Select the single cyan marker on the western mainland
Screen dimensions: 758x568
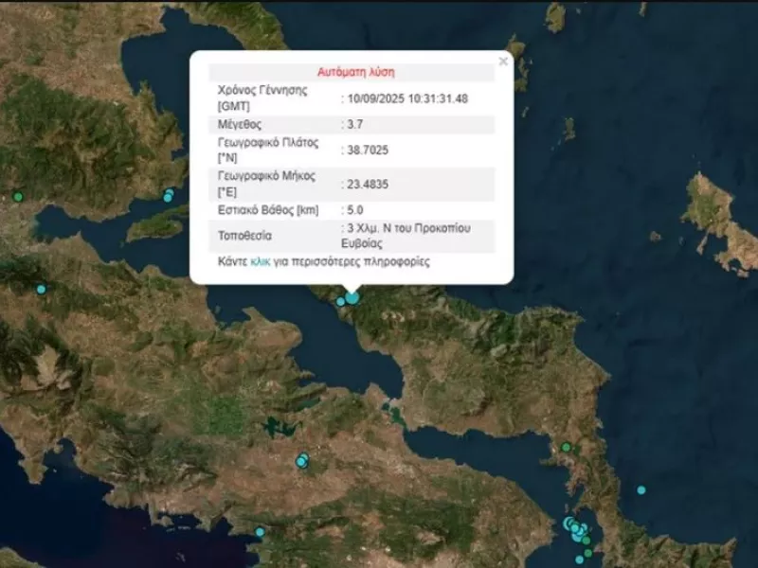41,289
